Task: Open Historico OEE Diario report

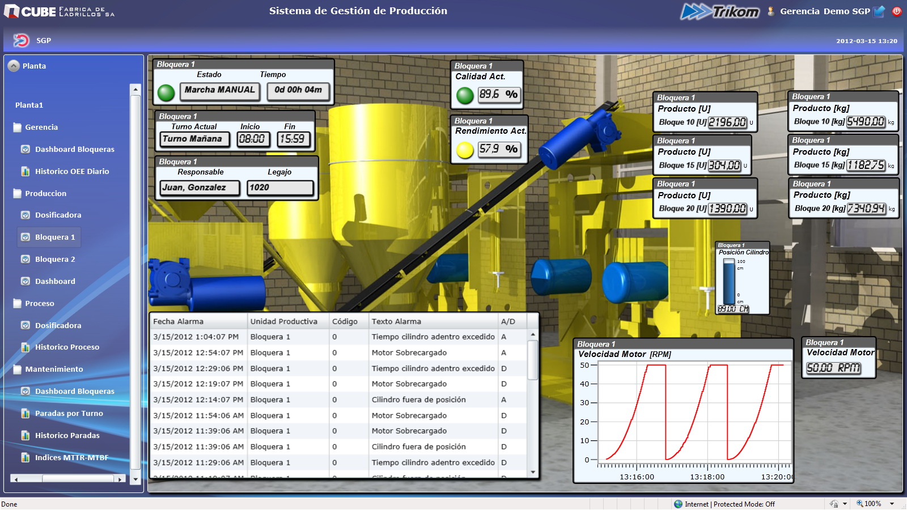Action: pos(72,171)
